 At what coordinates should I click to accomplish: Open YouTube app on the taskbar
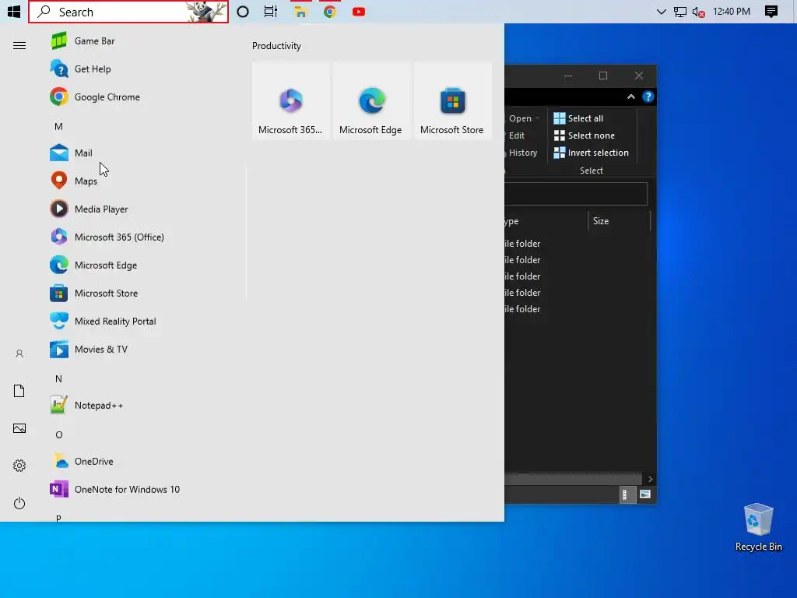click(359, 12)
